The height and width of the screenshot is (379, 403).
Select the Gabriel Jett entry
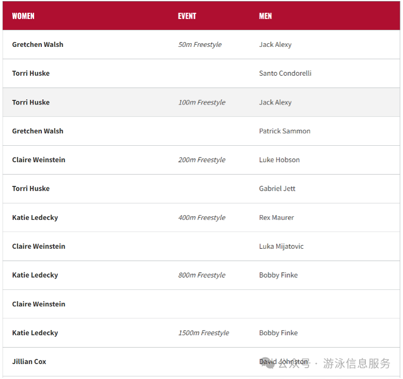click(x=277, y=189)
